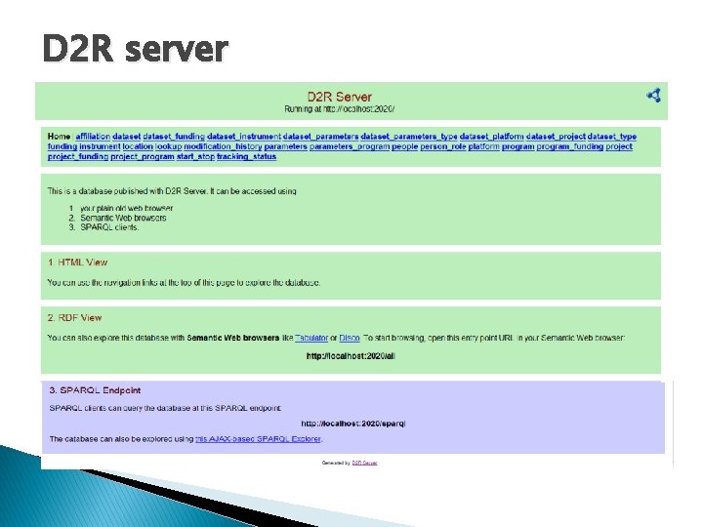The image size is (703, 527).
Task: Open the location table link
Action: pos(138,146)
